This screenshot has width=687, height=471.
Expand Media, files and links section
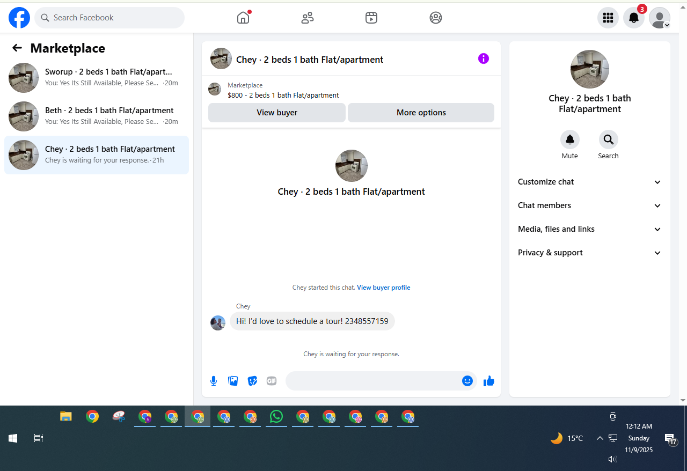pyautogui.click(x=590, y=229)
